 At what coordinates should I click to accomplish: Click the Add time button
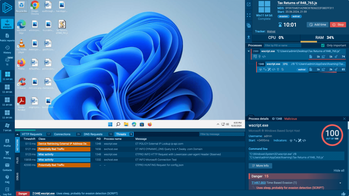(x=317, y=25)
